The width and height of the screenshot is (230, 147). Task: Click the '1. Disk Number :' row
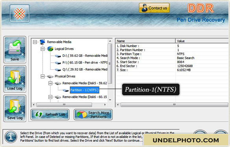[172, 46]
